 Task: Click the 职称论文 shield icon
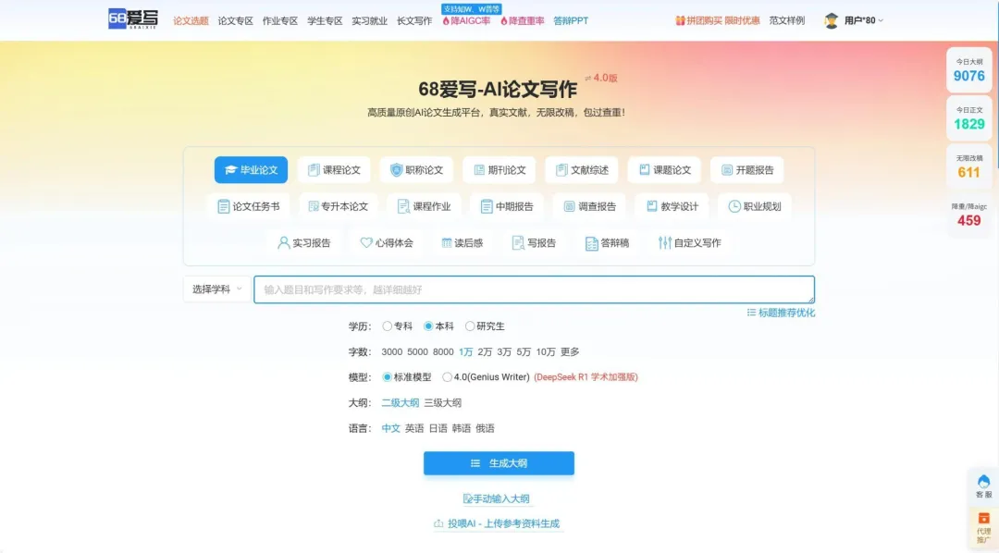pos(396,170)
